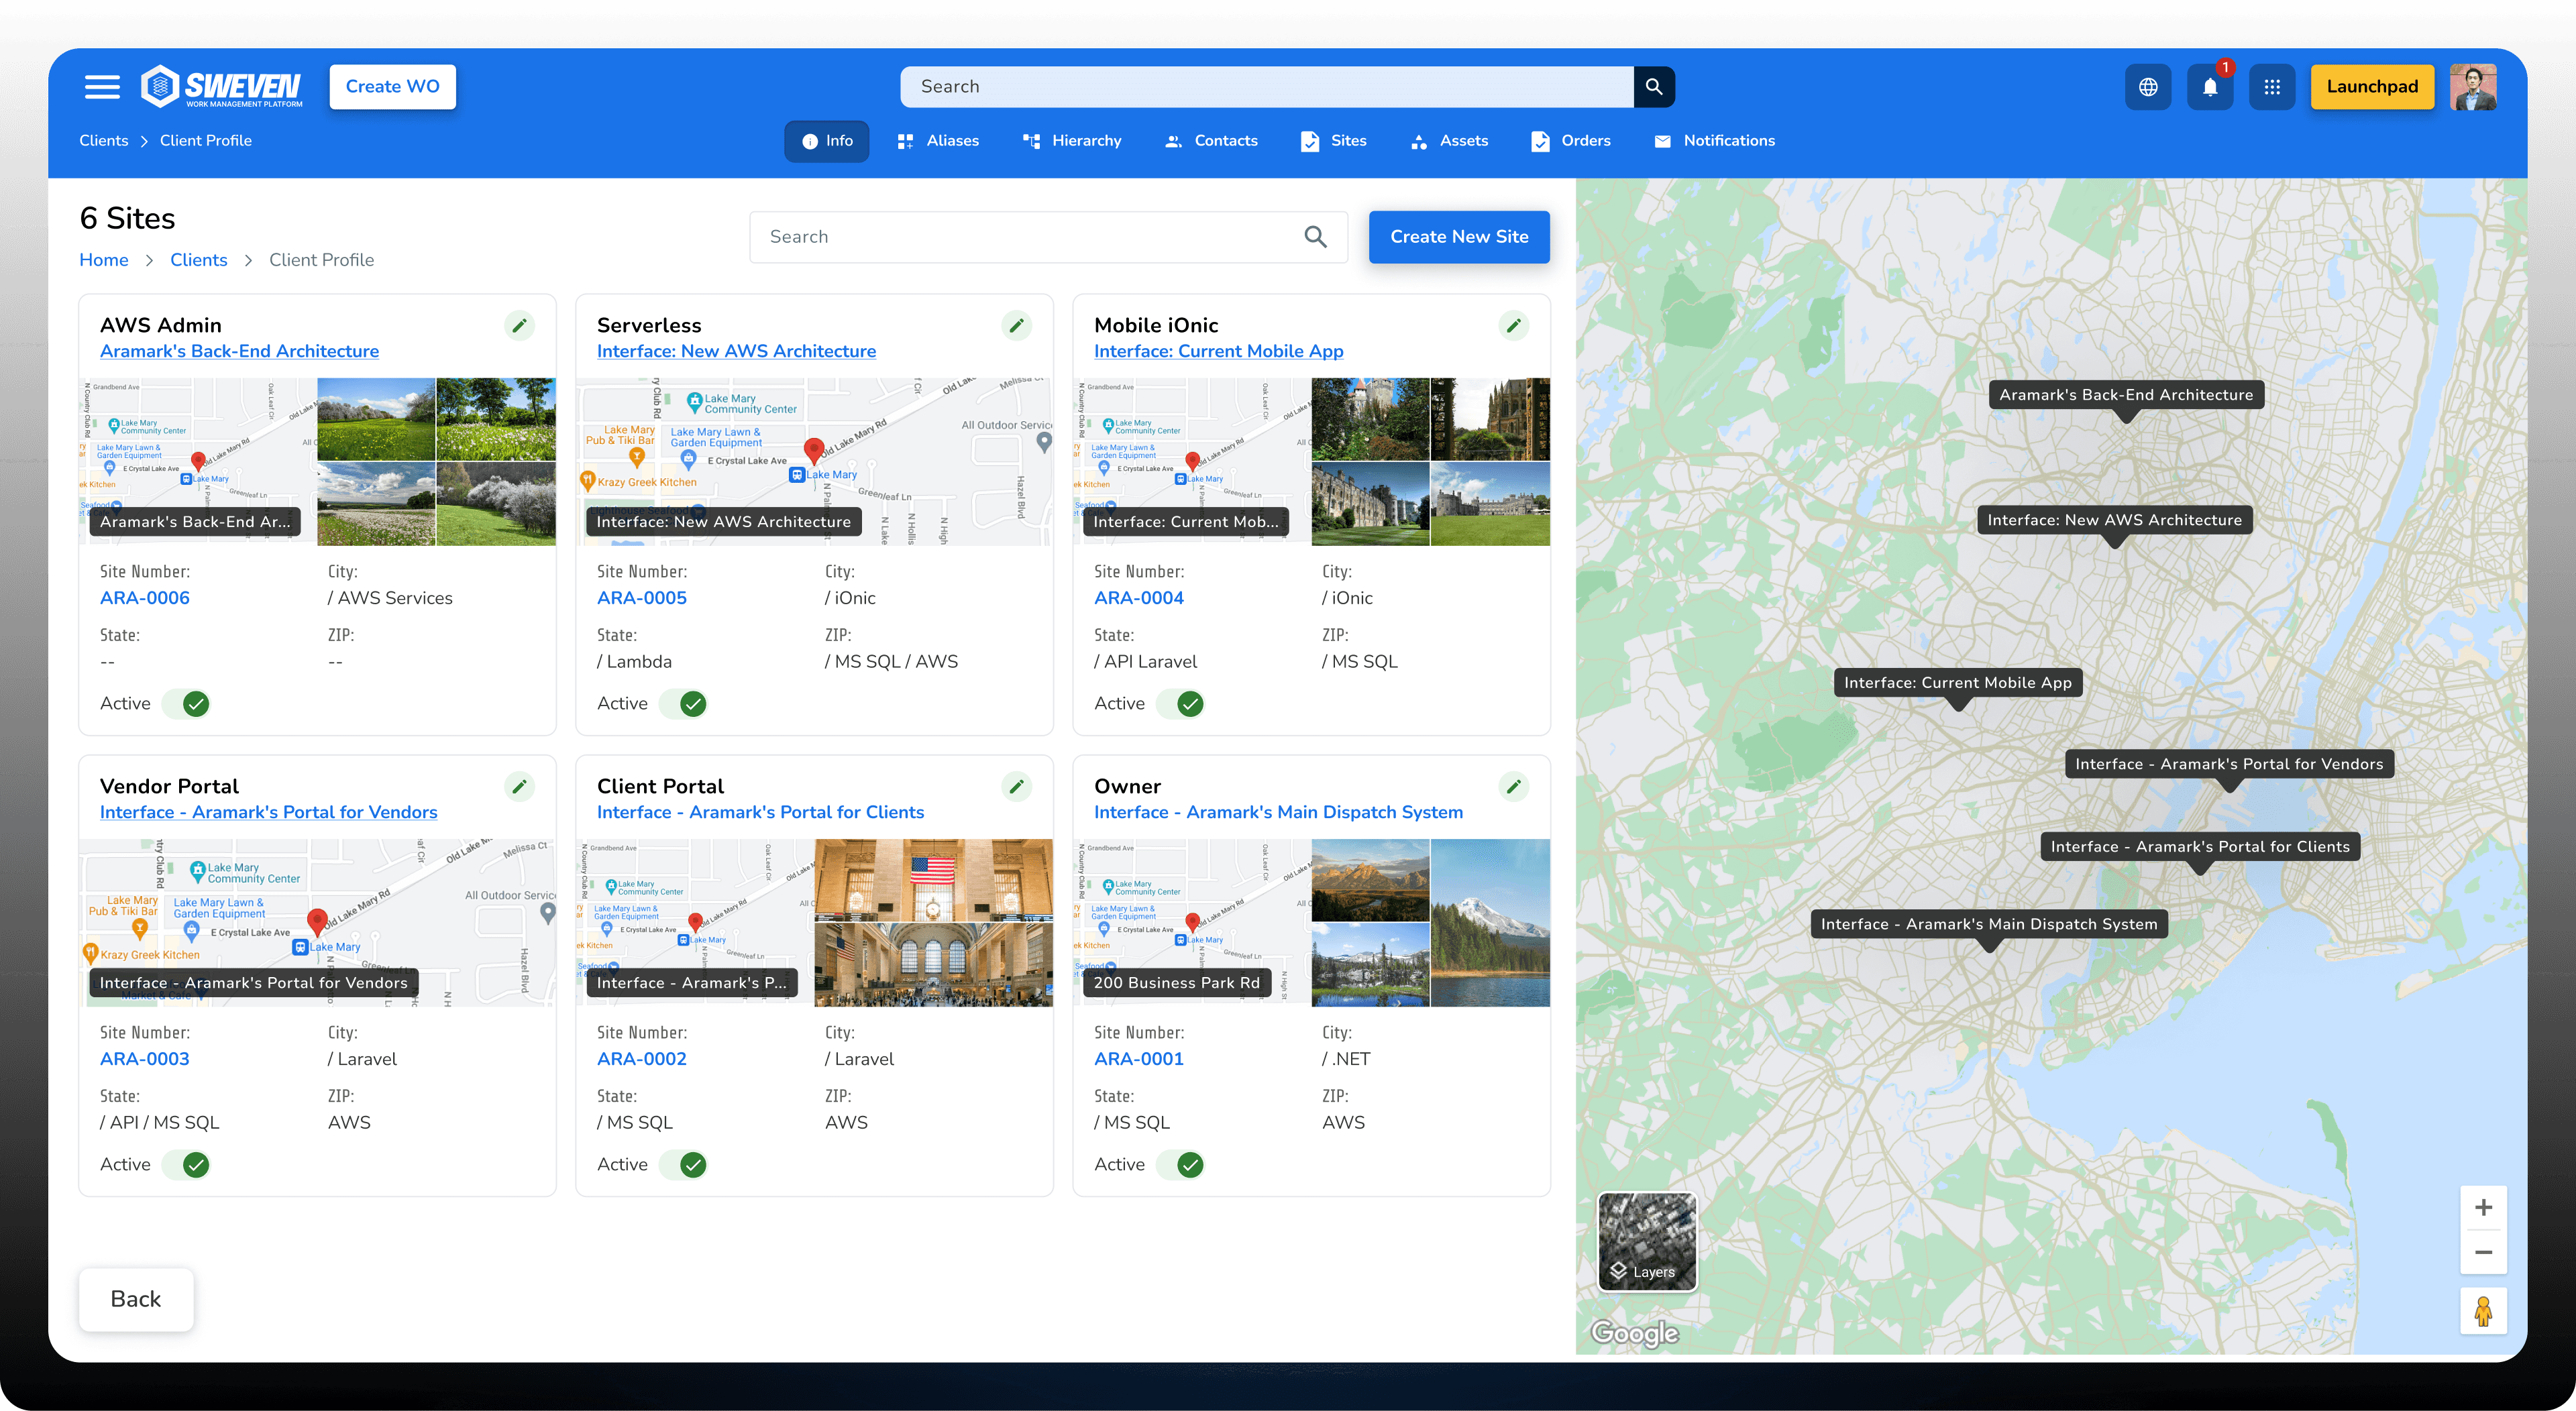
Task: Open the map Layers selector
Action: click(x=1647, y=1242)
